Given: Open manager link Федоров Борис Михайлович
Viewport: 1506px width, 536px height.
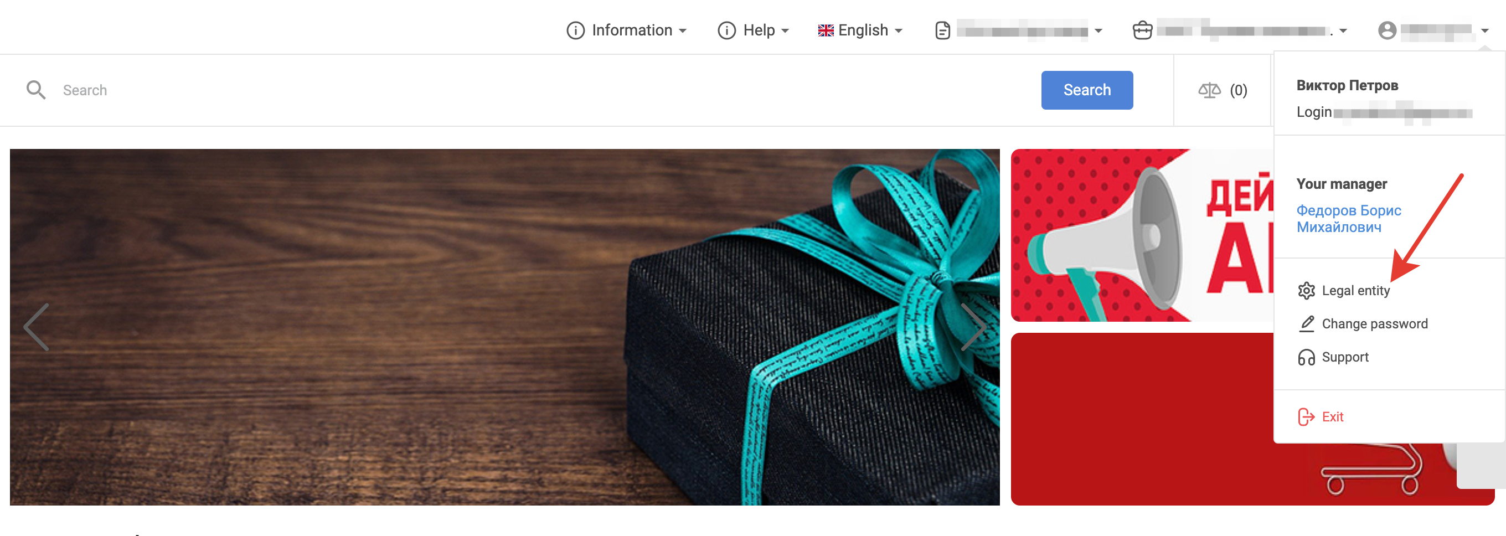Looking at the screenshot, I should click(x=1348, y=219).
